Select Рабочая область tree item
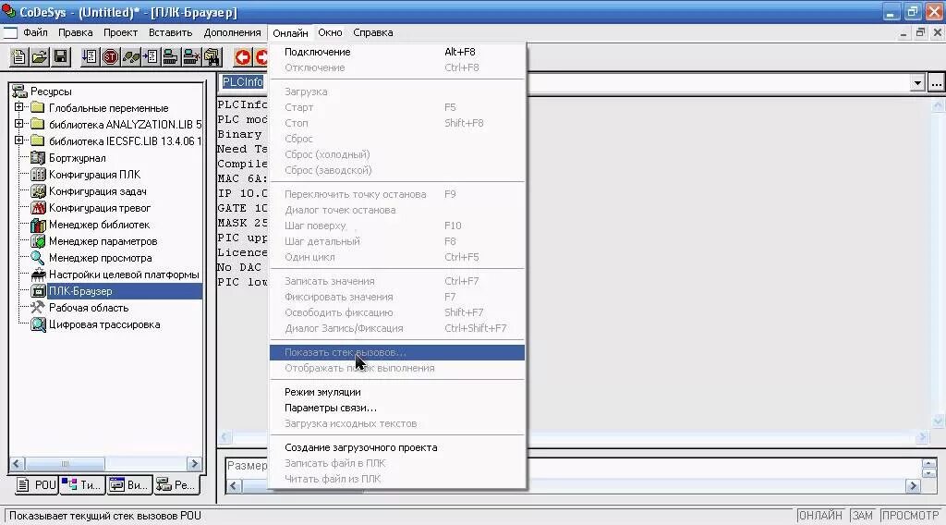 click(89, 308)
